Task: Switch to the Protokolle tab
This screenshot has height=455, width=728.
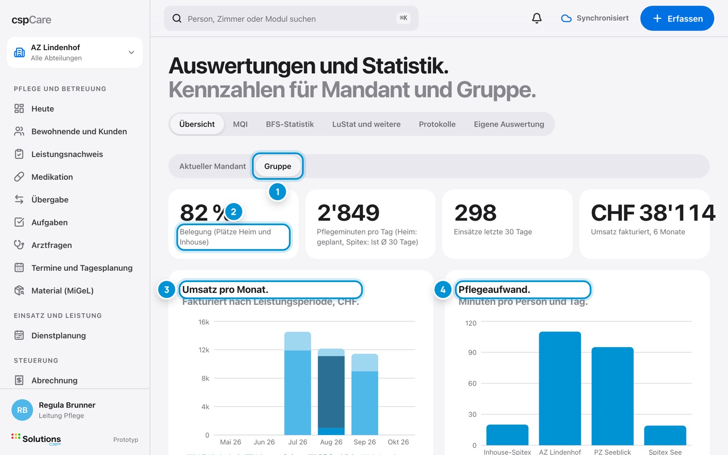Action: pyautogui.click(x=437, y=124)
